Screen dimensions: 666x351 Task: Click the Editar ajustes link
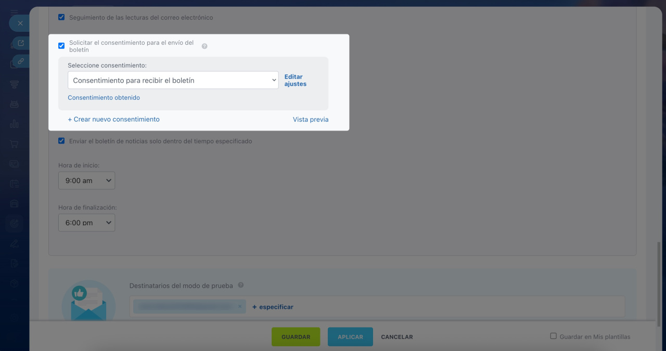pos(295,80)
